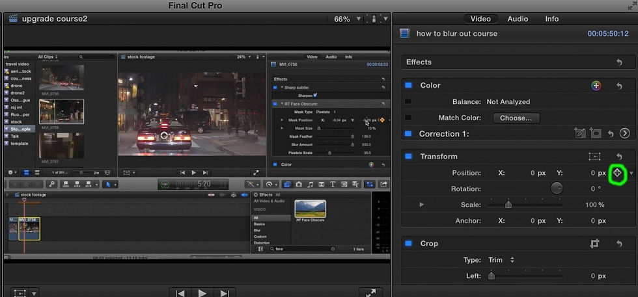The image size is (638, 297).
Task: Click the outer viewer full screen arrows button
Action: [370, 292]
